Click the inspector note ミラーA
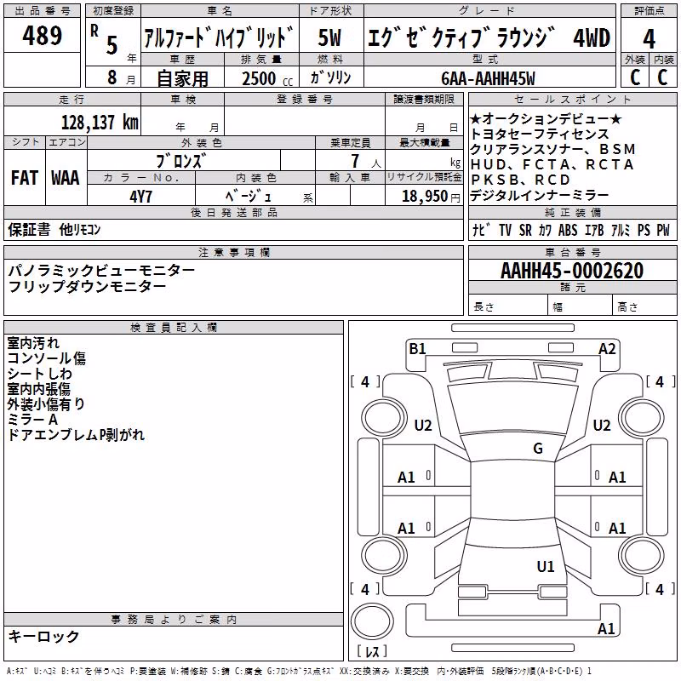This screenshot has height=681, width=681. (32, 420)
